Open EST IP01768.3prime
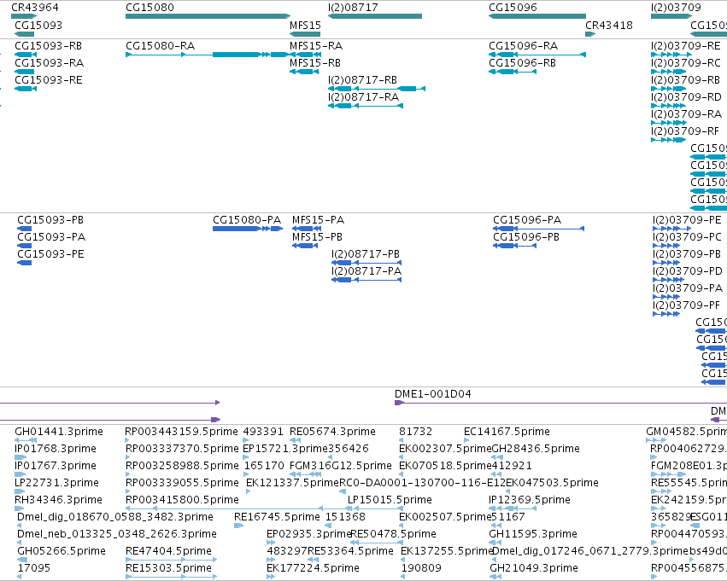The height and width of the screenshot is (581, 727). [21, 457]
